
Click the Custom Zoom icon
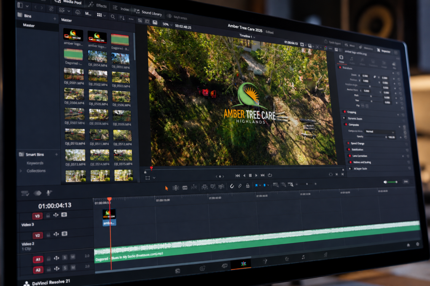pos(290,185)
